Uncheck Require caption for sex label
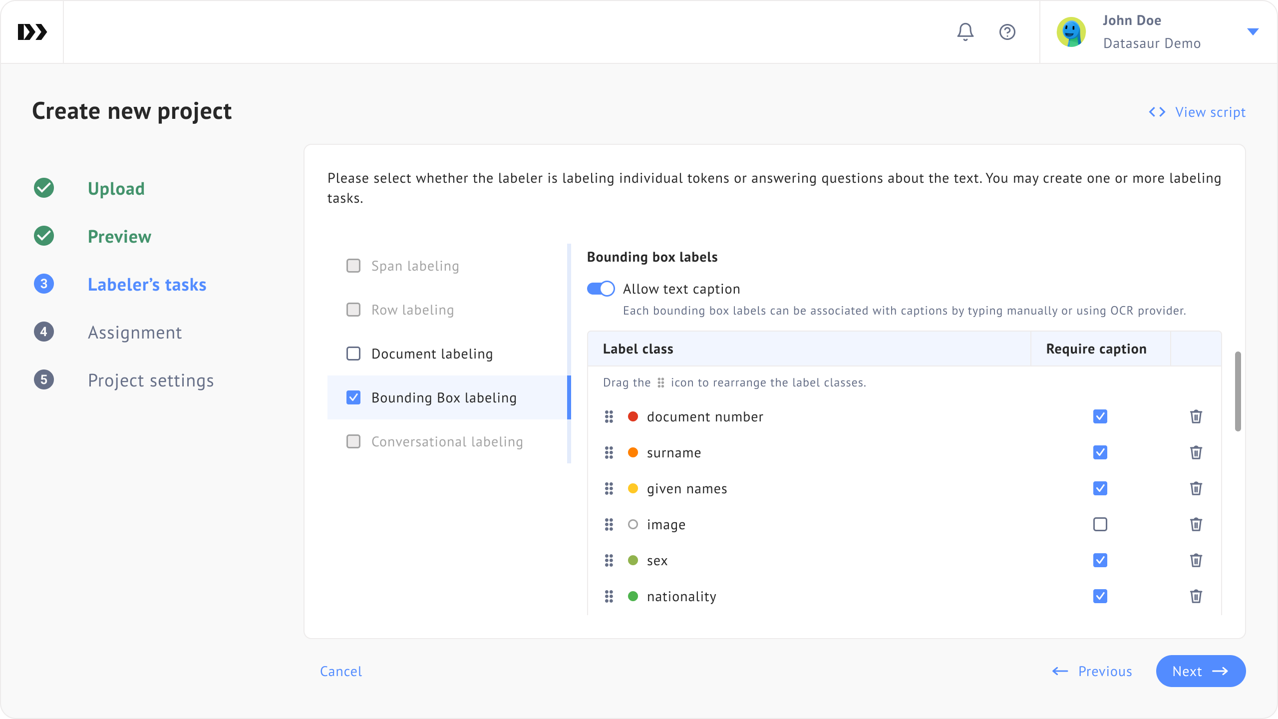 [x=1100, y=560]
